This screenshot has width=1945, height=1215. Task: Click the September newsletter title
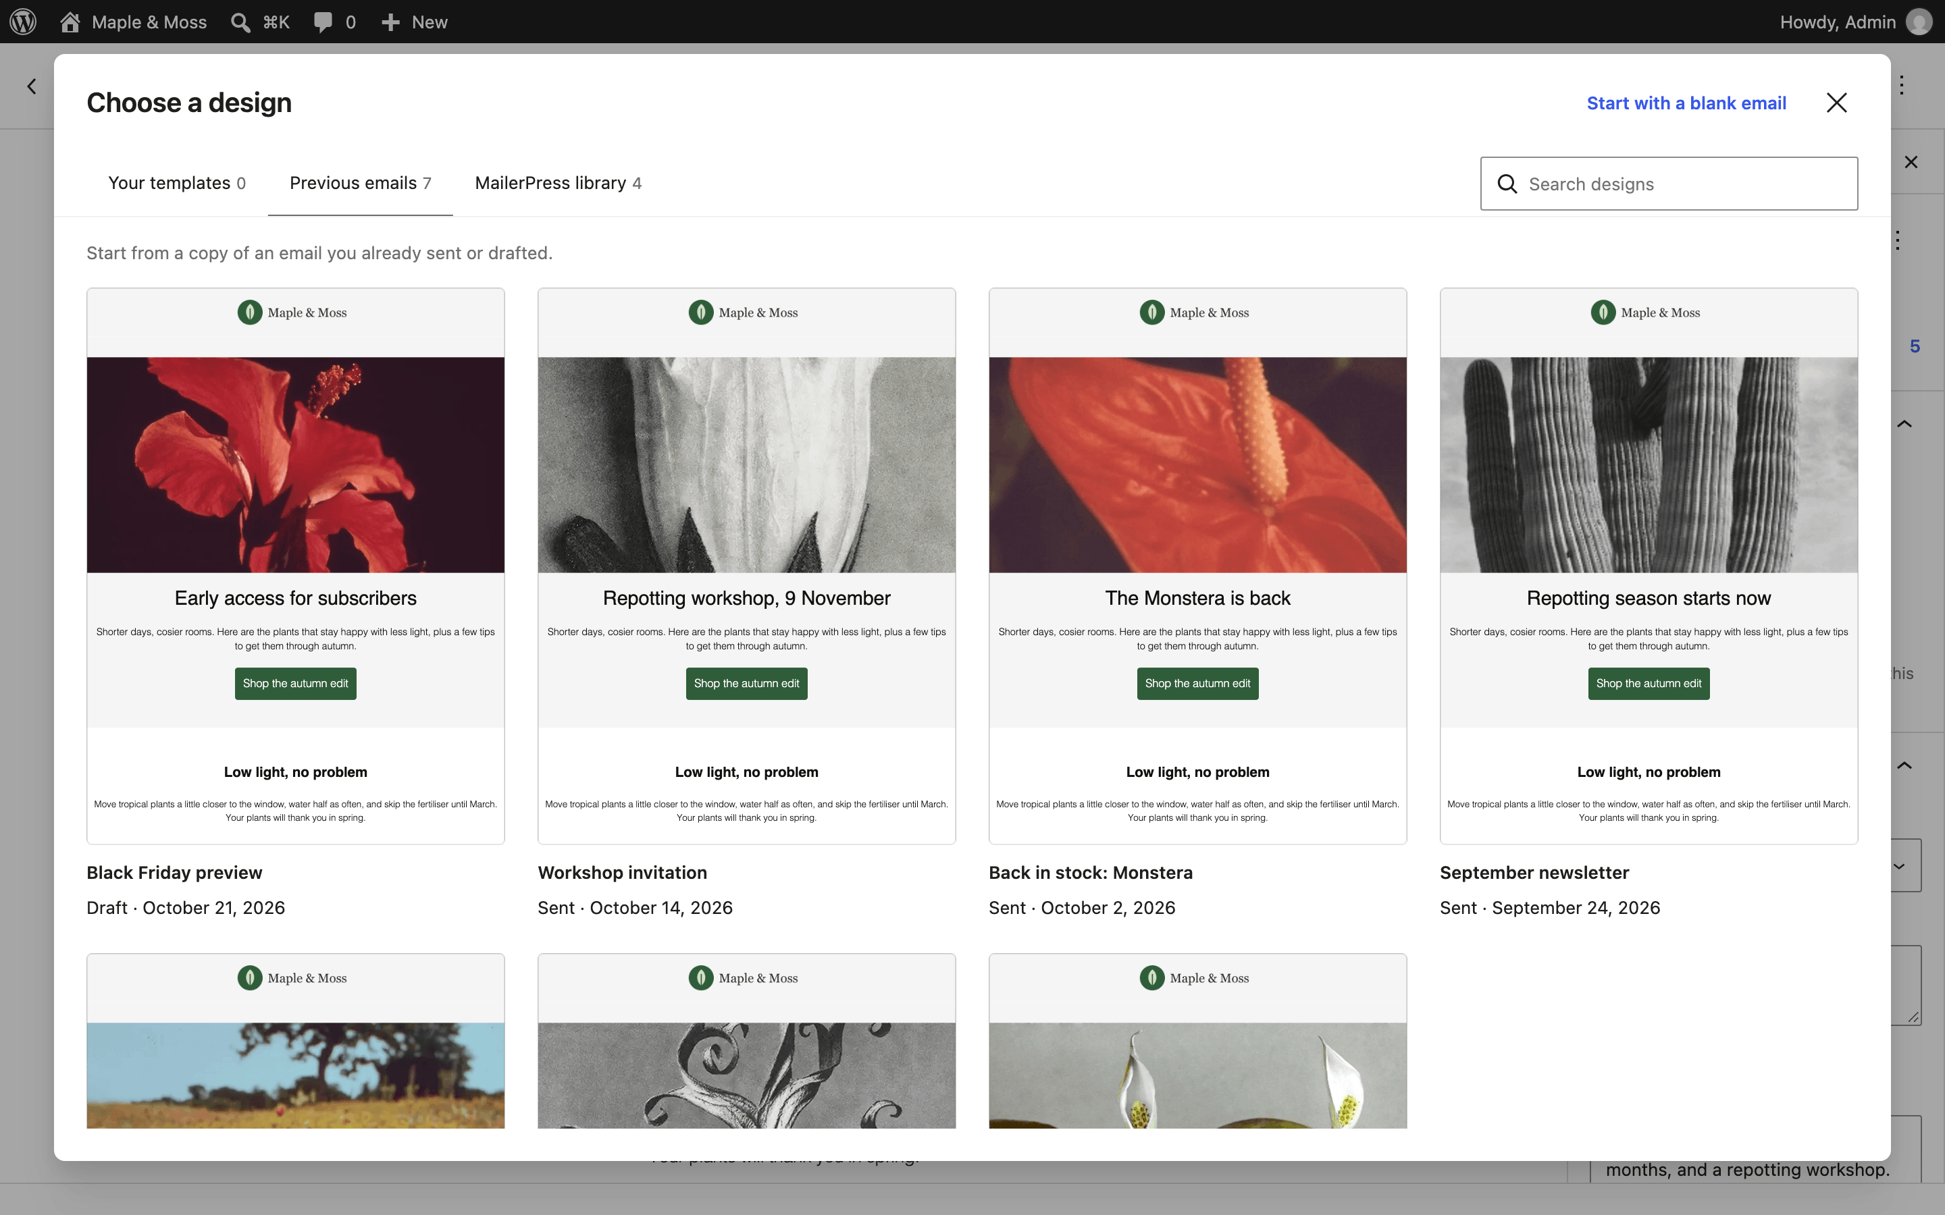tap(1534, 873)
